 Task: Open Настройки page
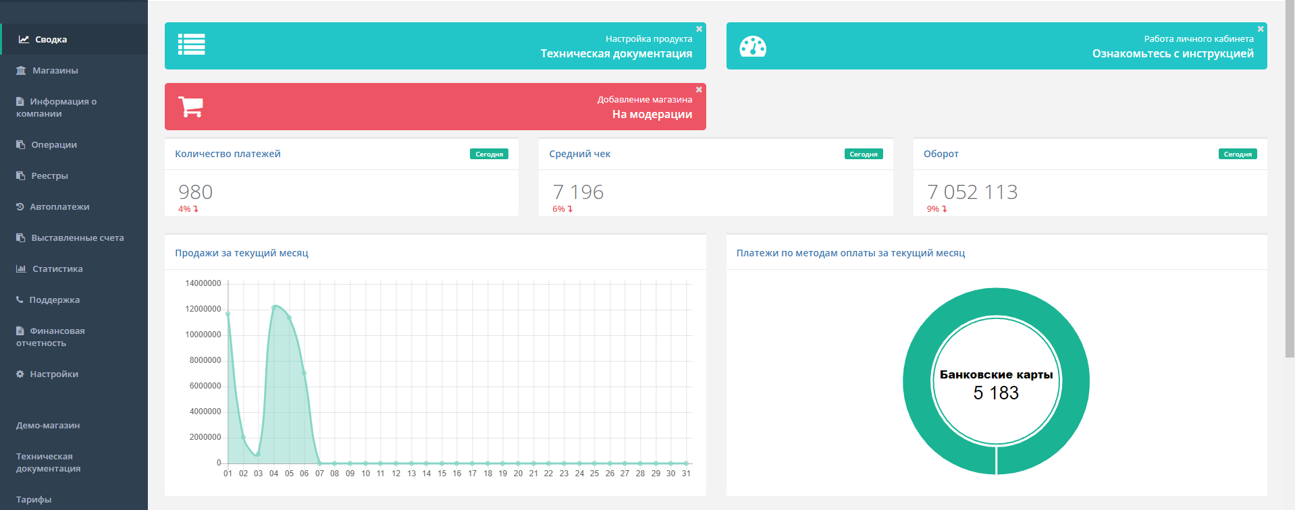[x=74, y=374]
